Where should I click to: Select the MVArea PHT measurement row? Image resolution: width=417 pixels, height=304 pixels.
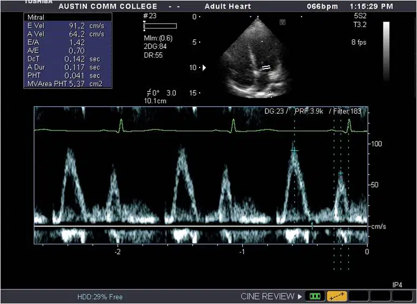[68, 84]
